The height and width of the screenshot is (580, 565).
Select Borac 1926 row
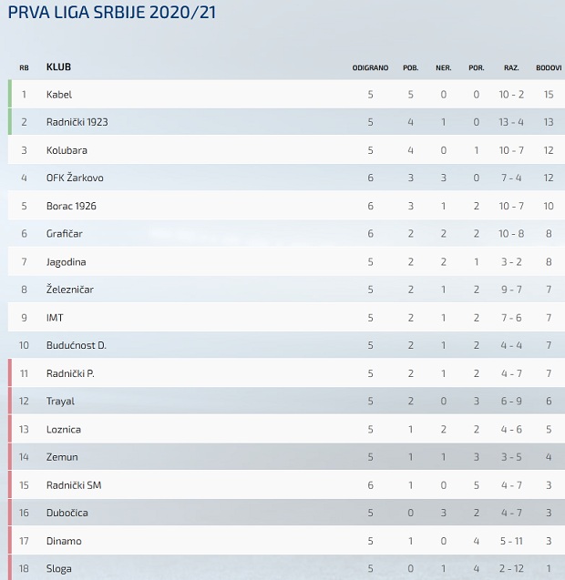(286, 206)
